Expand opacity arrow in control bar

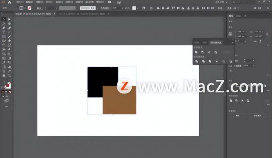point(122,8)
